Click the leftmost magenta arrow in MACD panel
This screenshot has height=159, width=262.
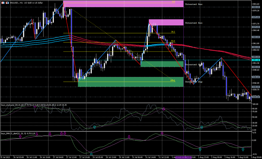tap(20, 137)
